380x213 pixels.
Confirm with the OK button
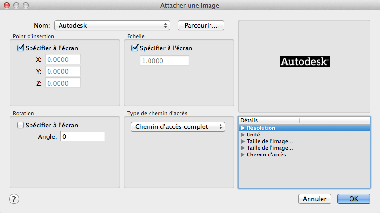coord(353,199)
